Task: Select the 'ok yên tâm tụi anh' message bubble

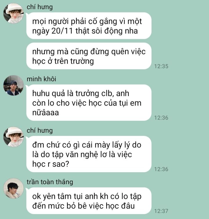Action: [89, 201]
